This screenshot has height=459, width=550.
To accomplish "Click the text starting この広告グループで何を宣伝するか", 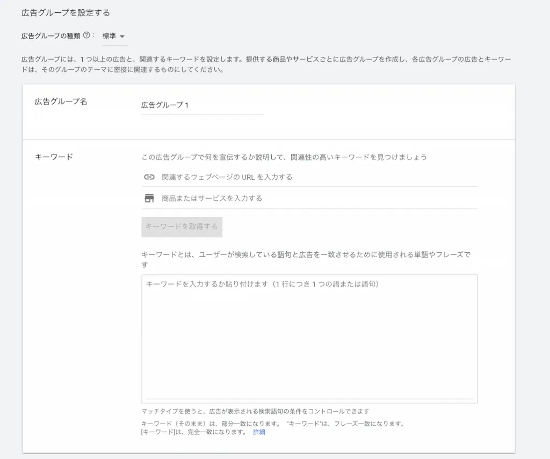I will coord(284,157).
